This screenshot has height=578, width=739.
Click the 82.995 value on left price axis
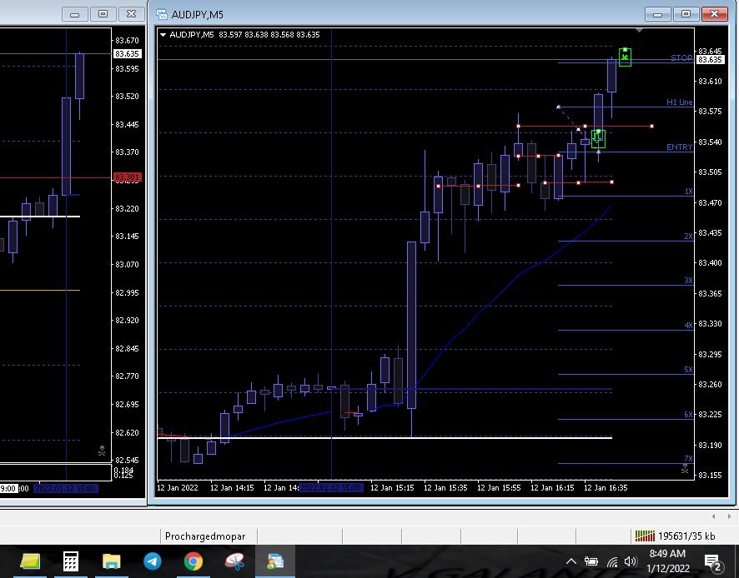(128, 292)
